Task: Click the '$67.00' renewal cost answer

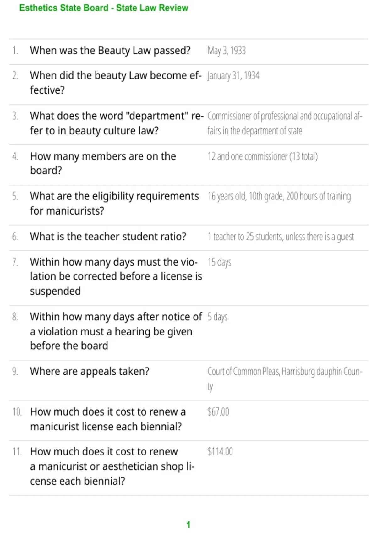Action: pos(218,411)
